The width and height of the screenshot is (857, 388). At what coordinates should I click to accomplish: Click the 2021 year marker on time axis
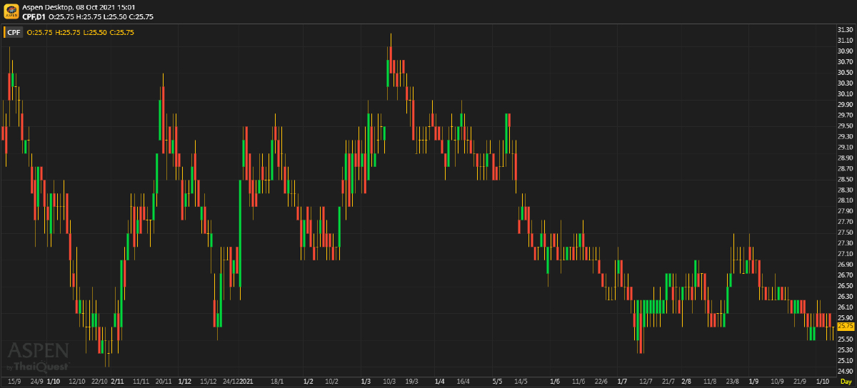click(246, 382)
